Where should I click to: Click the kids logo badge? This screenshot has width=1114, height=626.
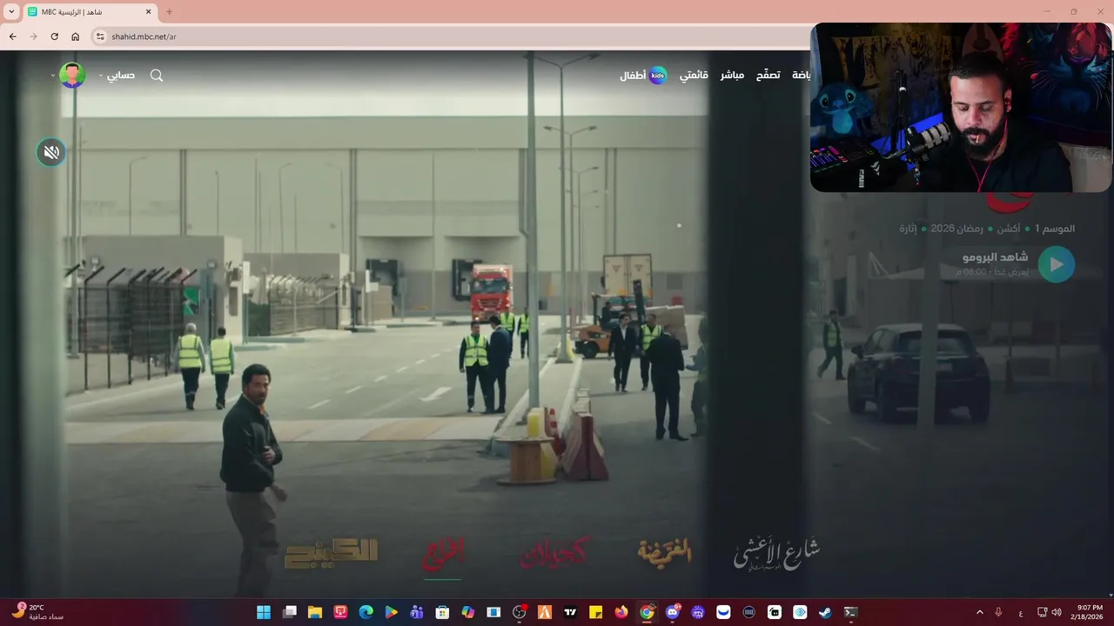coord(658,76)
